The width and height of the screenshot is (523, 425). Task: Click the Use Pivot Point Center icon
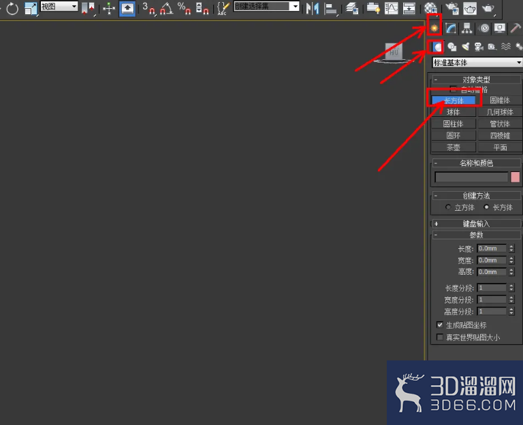tap(88, 8)
